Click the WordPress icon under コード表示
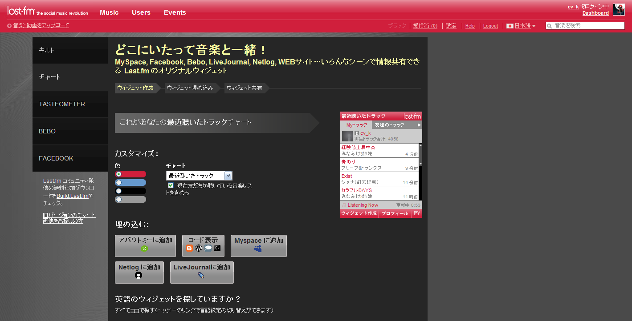This screenshot has width=632, height=321. click(199, 248)
